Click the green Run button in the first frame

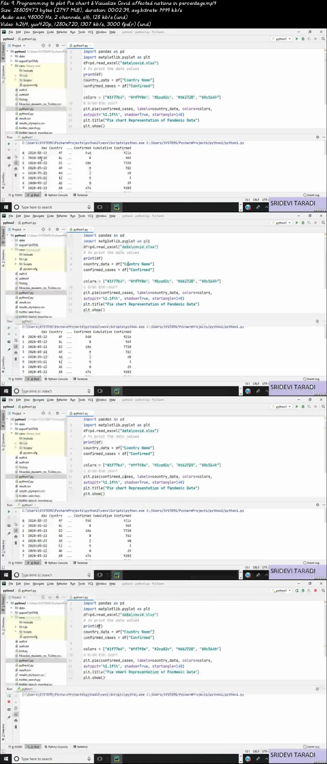pos(297,39)
